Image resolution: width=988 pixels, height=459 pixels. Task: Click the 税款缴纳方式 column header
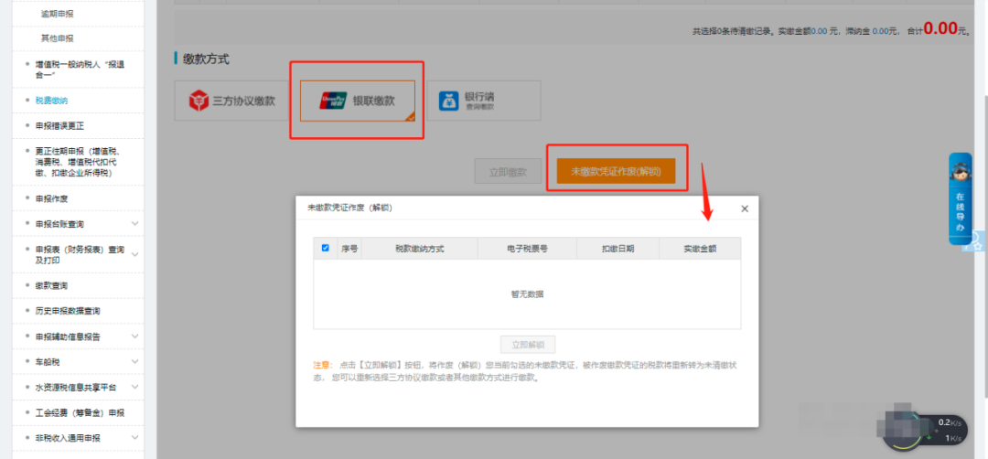tap(420, 249)
